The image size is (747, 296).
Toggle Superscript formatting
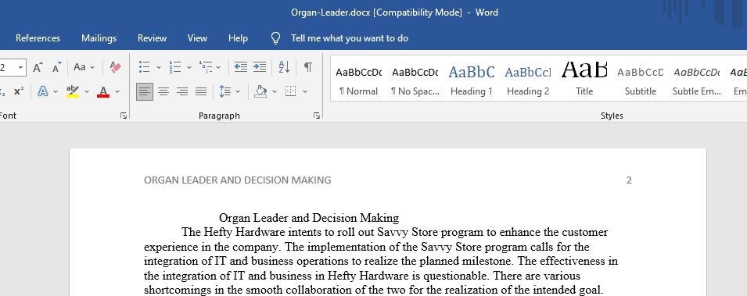19,91
